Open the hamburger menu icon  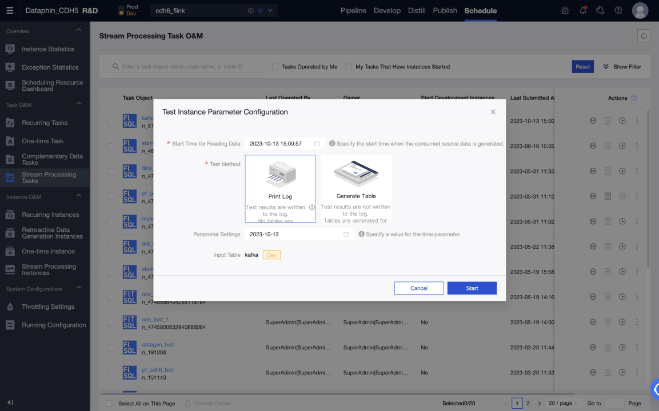point(10,10)
